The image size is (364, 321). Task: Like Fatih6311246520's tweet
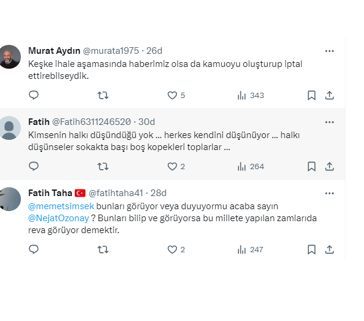172,166
